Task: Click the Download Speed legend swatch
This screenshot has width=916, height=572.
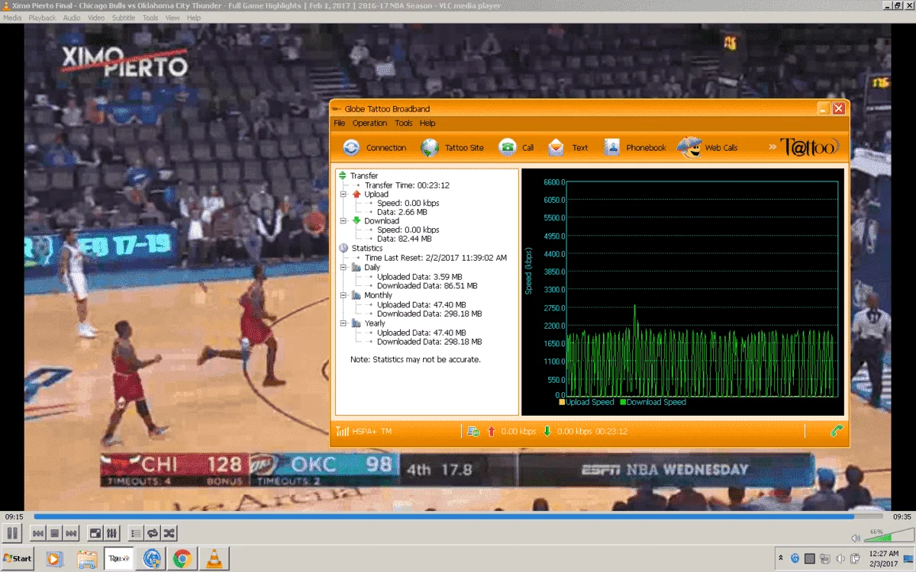Action: coord(623,402)
